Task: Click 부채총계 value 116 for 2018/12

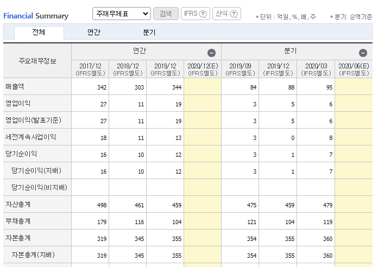Action: 139,222
